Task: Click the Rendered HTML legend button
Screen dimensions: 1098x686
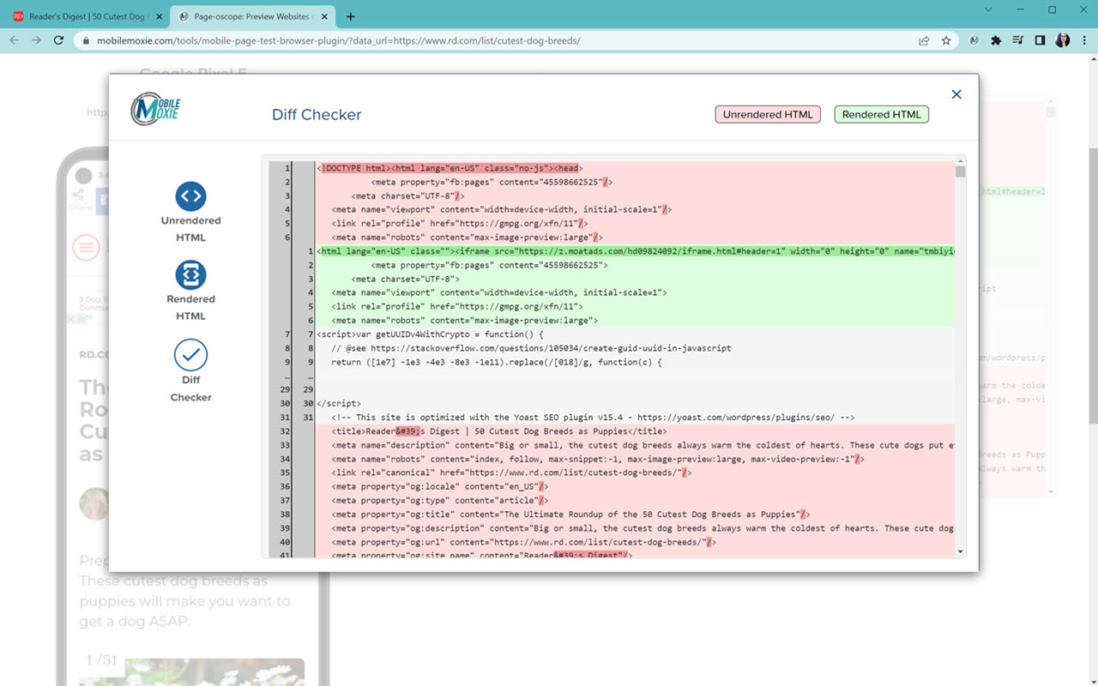Action: coord(881,115)
